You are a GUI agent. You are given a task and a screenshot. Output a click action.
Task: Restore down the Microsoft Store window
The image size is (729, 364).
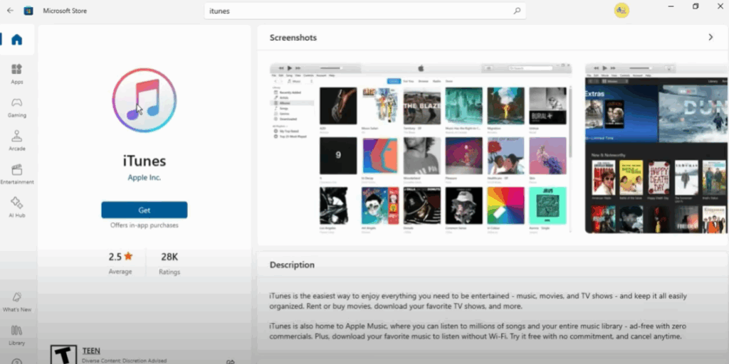click(x=696, y=6)
